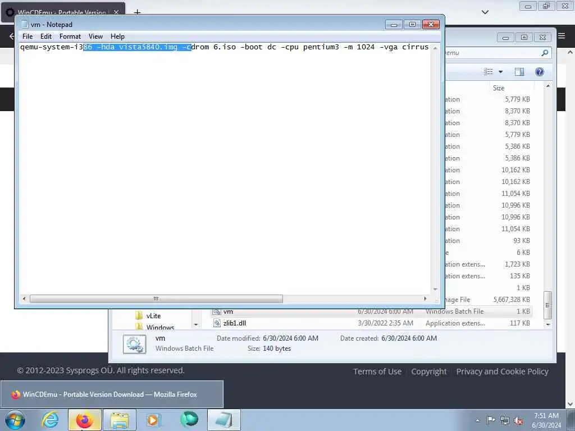Click the vm file icon in list
The height and width of the screenshot is (431, 575).
click(217, 311)
